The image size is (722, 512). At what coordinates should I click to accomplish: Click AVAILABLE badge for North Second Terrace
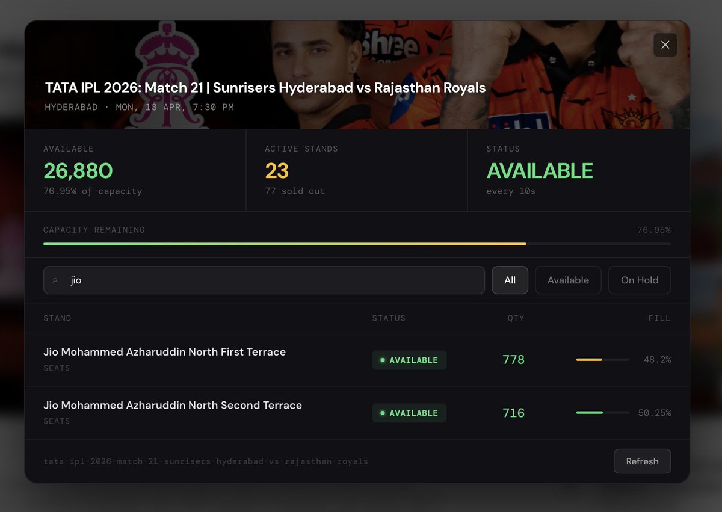(x=409, y=413)
